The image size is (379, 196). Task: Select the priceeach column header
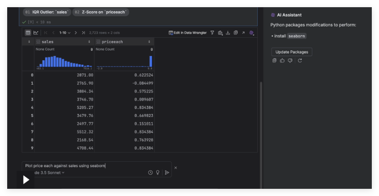point(124,42)
